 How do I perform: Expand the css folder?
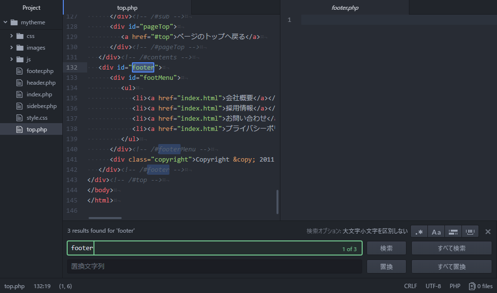click(11, 36)
